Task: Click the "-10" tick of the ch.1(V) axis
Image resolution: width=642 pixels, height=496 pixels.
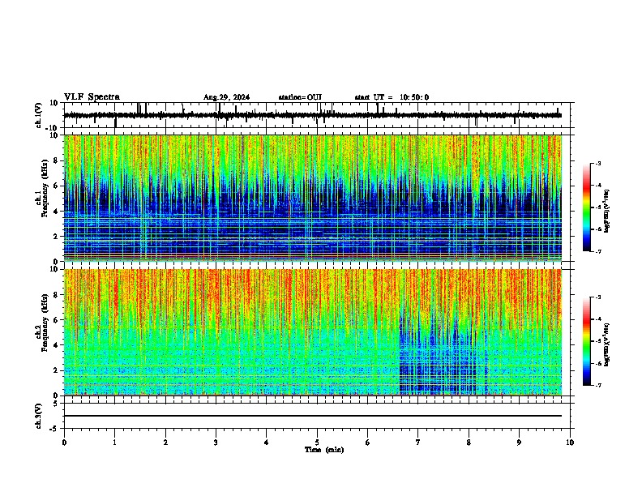Action: (x=53, y=128)
